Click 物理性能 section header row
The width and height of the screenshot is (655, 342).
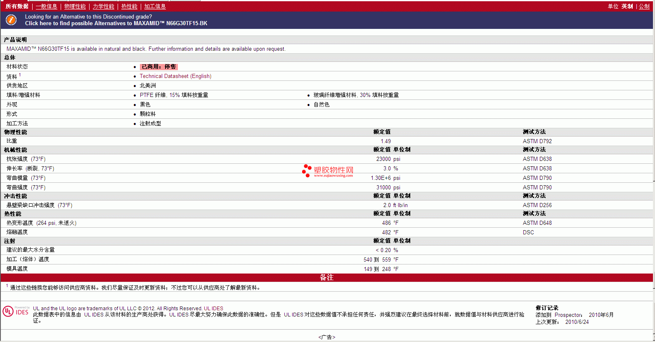[x=327, y=132]
